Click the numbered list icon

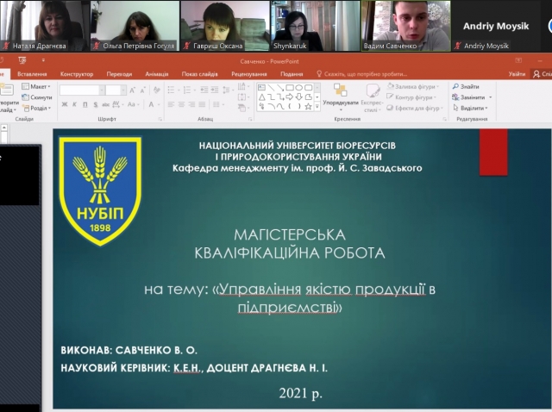tap(188, 90)
